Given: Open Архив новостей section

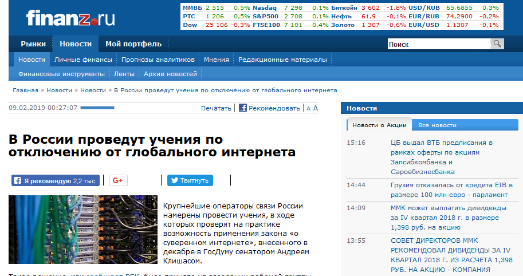Looking at the screenshot, I should [x=171, y=74].
